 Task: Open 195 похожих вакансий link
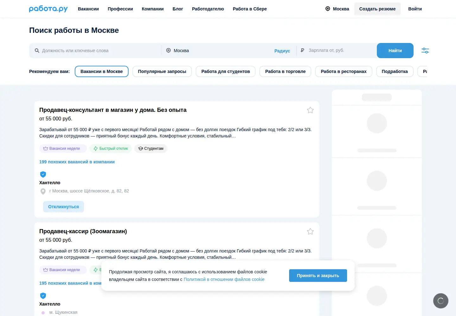pos(70,283)
